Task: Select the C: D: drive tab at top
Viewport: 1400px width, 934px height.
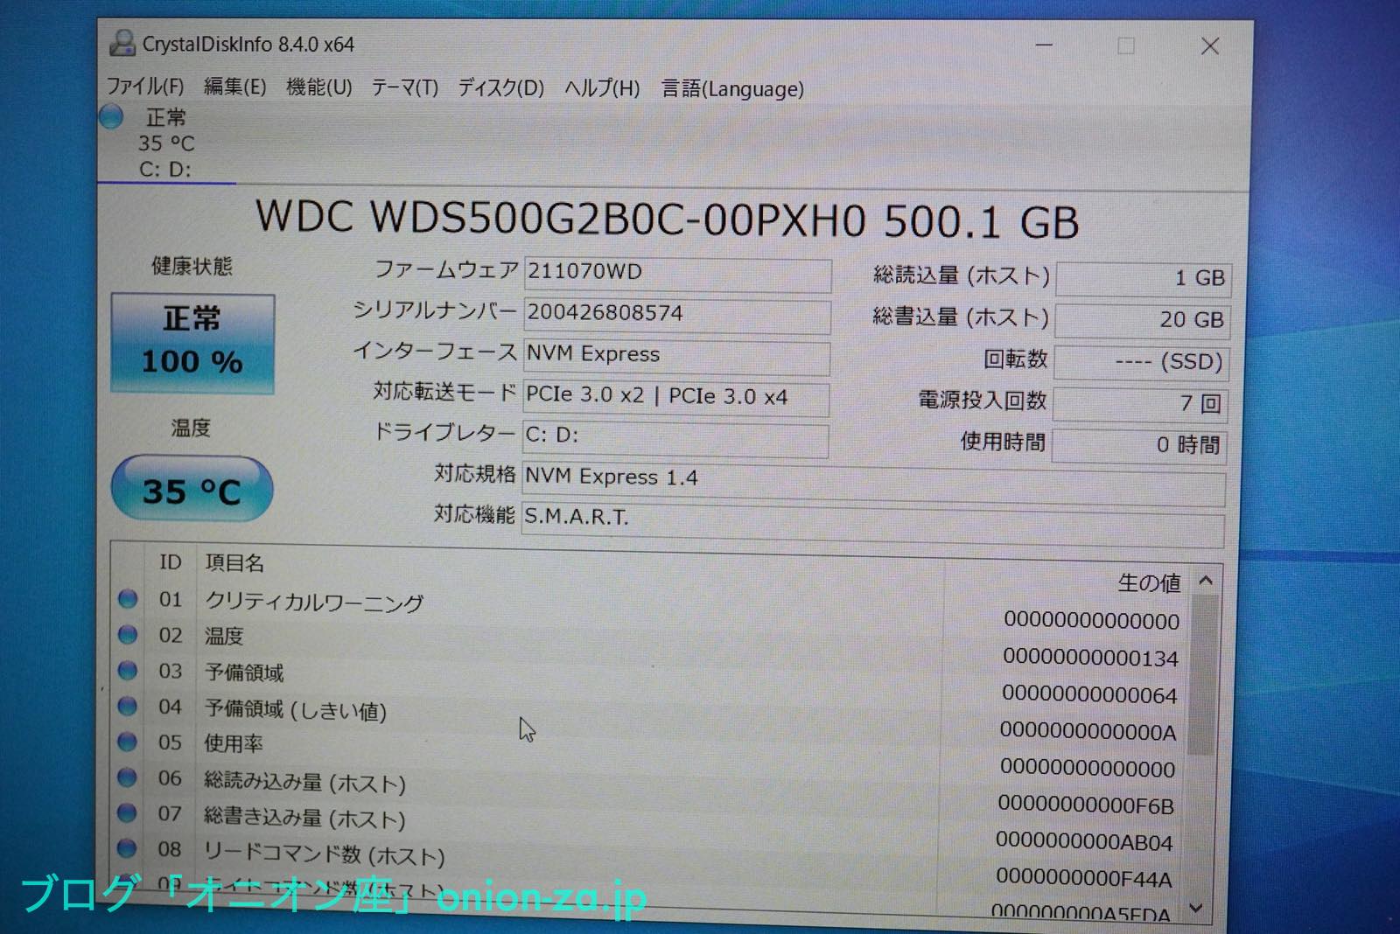Action: tap(165, 143)
